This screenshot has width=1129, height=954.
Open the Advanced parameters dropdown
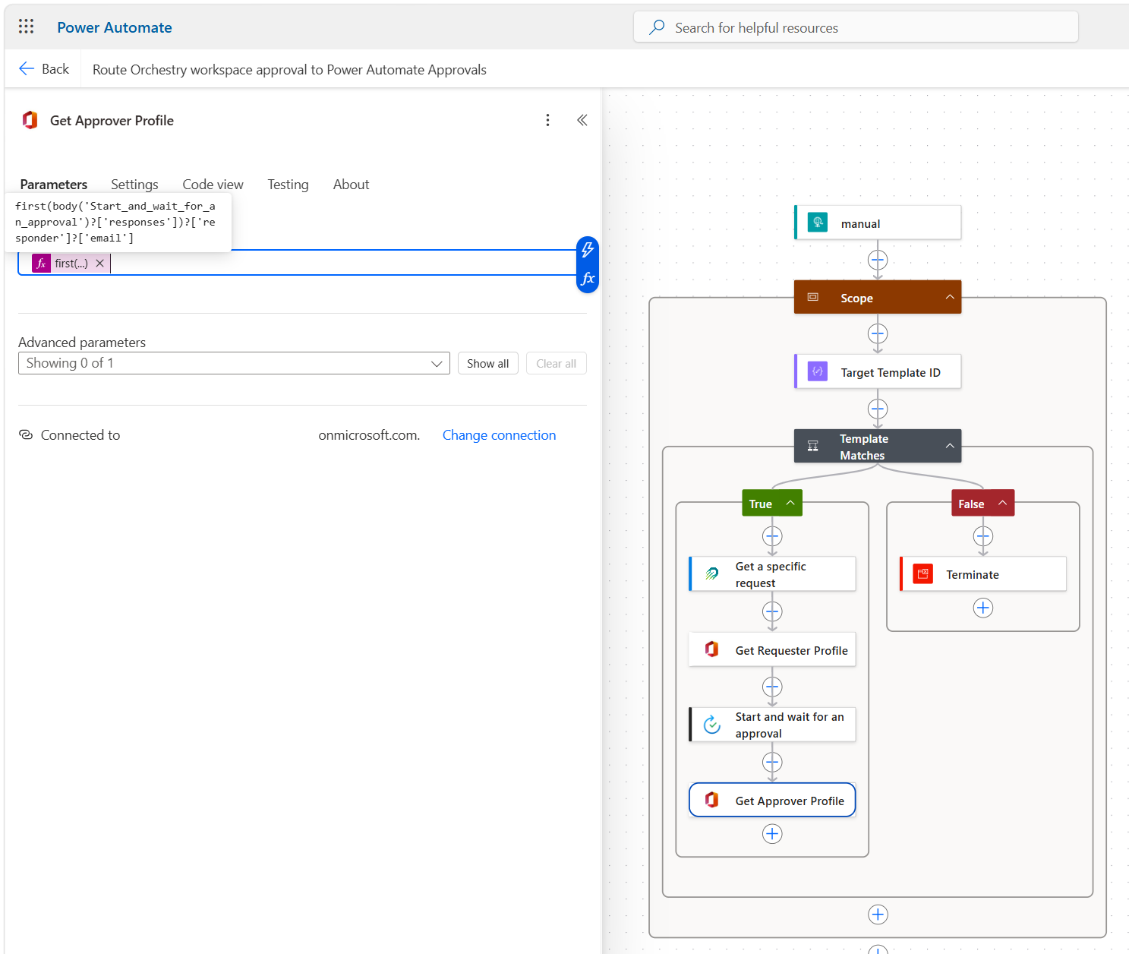click(x=234, y=363)
